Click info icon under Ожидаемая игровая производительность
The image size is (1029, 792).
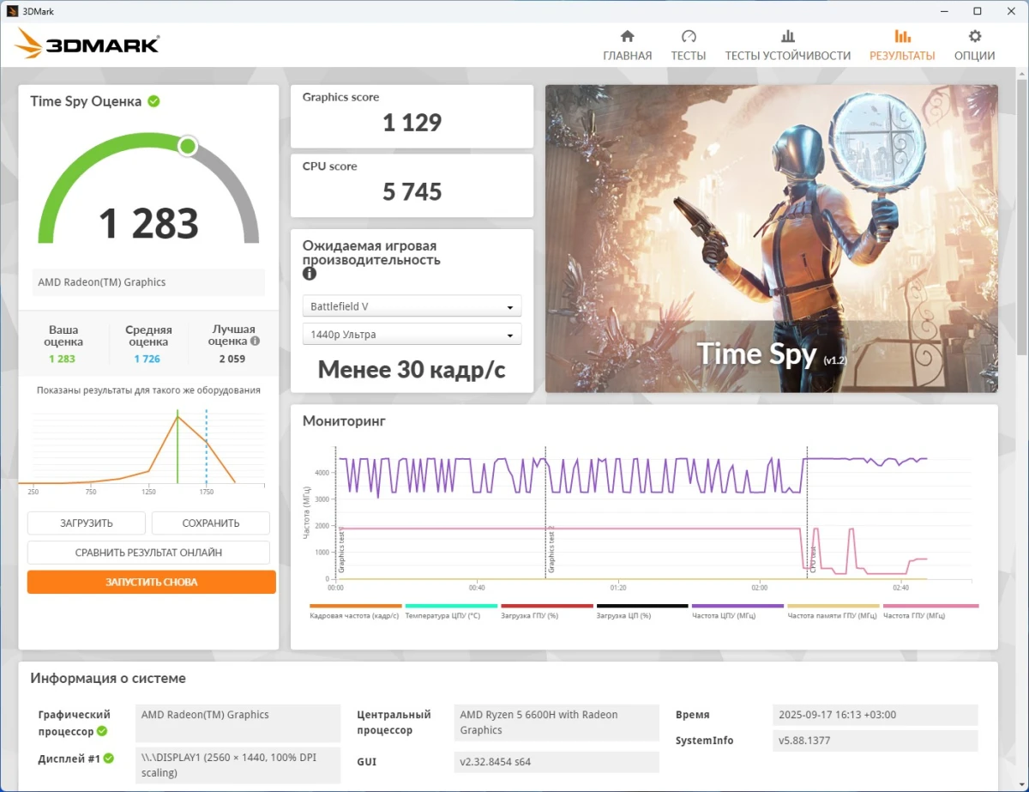pyautogui.click(x=310, y=274)
